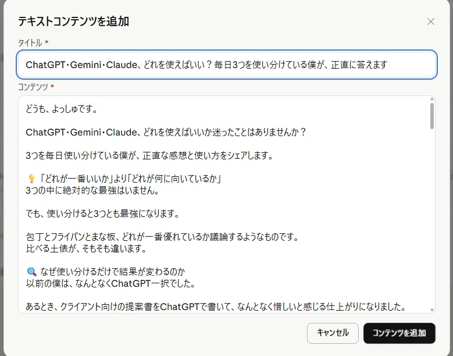
Task: Click the キャンセル button
Action: pos(333,333)
